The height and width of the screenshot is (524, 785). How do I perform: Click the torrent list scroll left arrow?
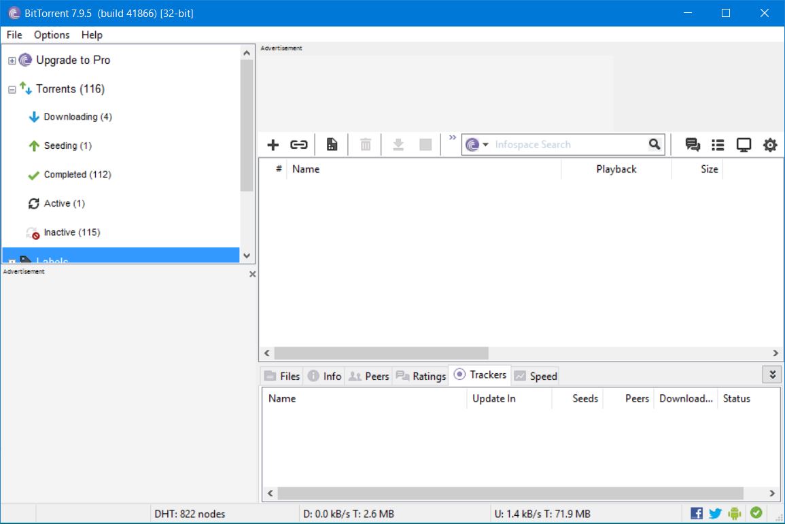(267, 353)
